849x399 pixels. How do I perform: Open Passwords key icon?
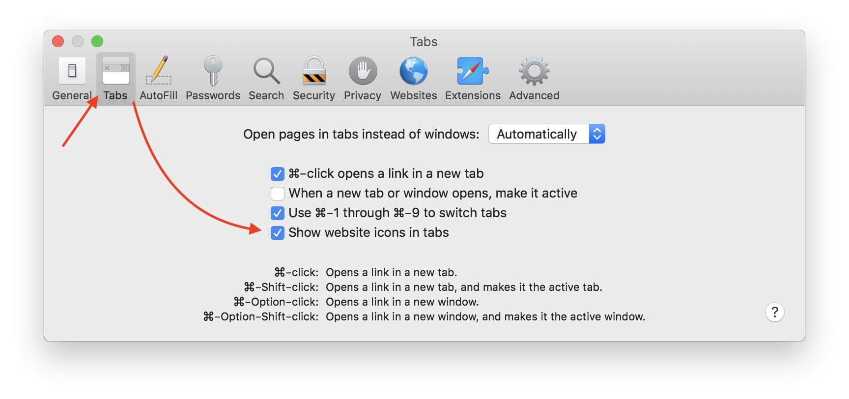tap(213, 71)
